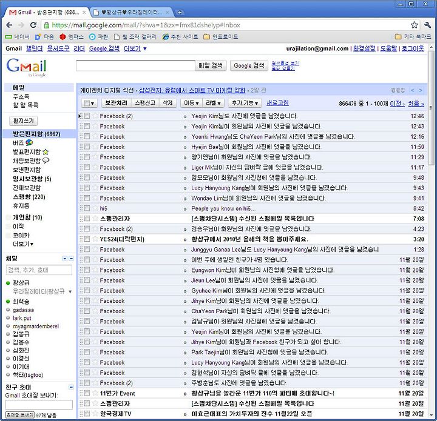This screenshot has width=437, height=421.
Task: Click the 별표편지함 star icon
Action: coord(46,152)
